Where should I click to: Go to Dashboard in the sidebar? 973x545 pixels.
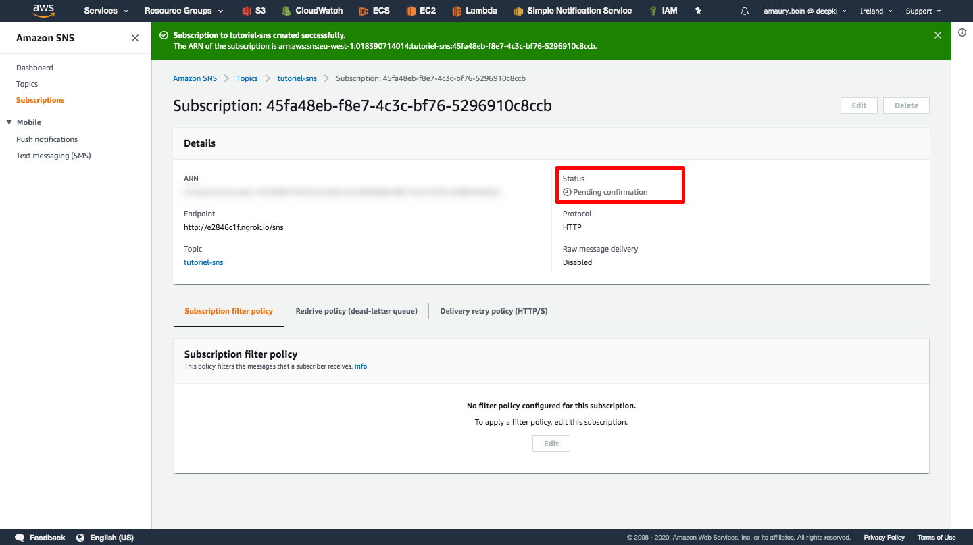(x=34, y=68)
